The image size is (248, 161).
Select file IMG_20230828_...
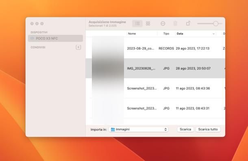point(141,68)
